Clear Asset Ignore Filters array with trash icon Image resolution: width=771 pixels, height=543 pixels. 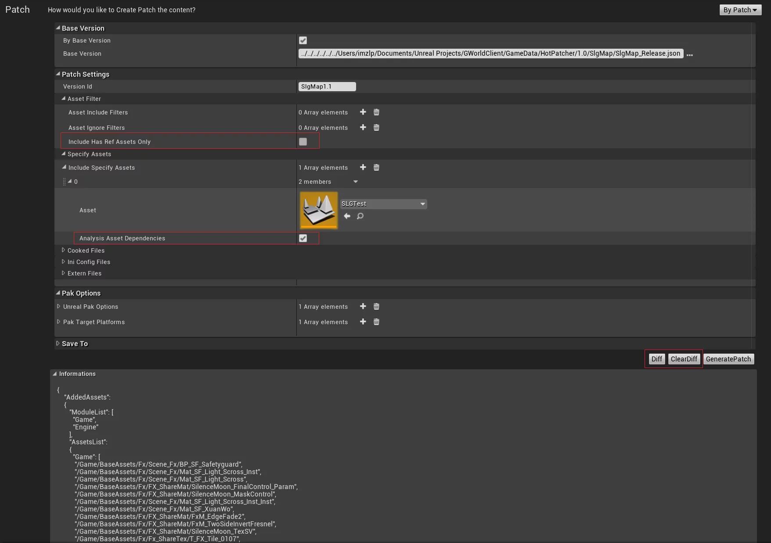pos(376,128)
